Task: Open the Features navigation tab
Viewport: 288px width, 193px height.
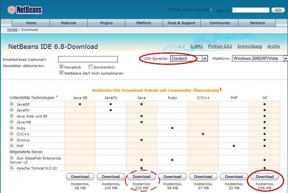Action: [x=68, y=23]
